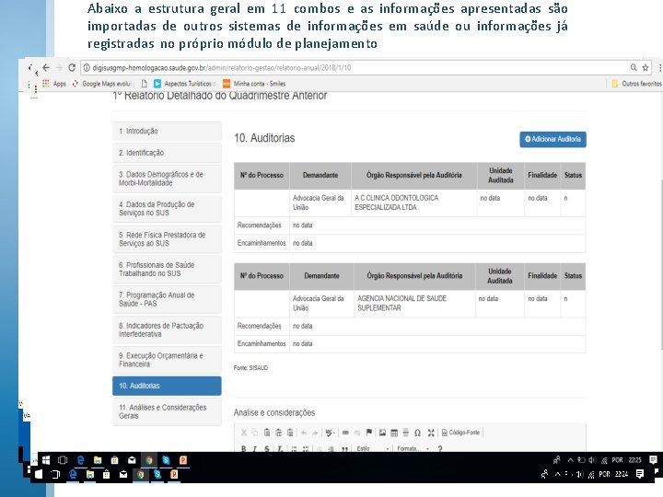Open 5. Rede Física Prestadora de Serviços
Image resolution: width=663 pixels, height=497 pixels.
tap(167, 238)
